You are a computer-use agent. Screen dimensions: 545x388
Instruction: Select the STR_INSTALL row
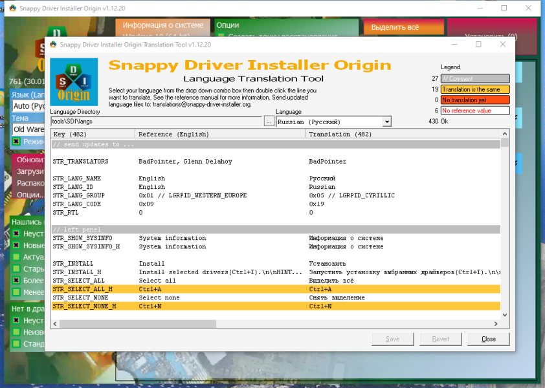[x=276, y=264]
